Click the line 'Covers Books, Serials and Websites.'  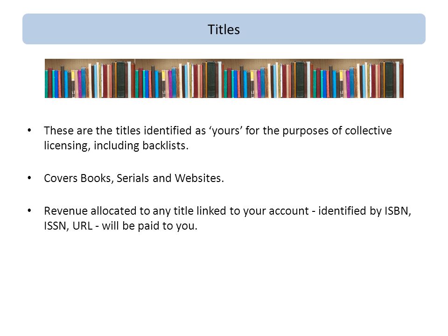[134, 178]
